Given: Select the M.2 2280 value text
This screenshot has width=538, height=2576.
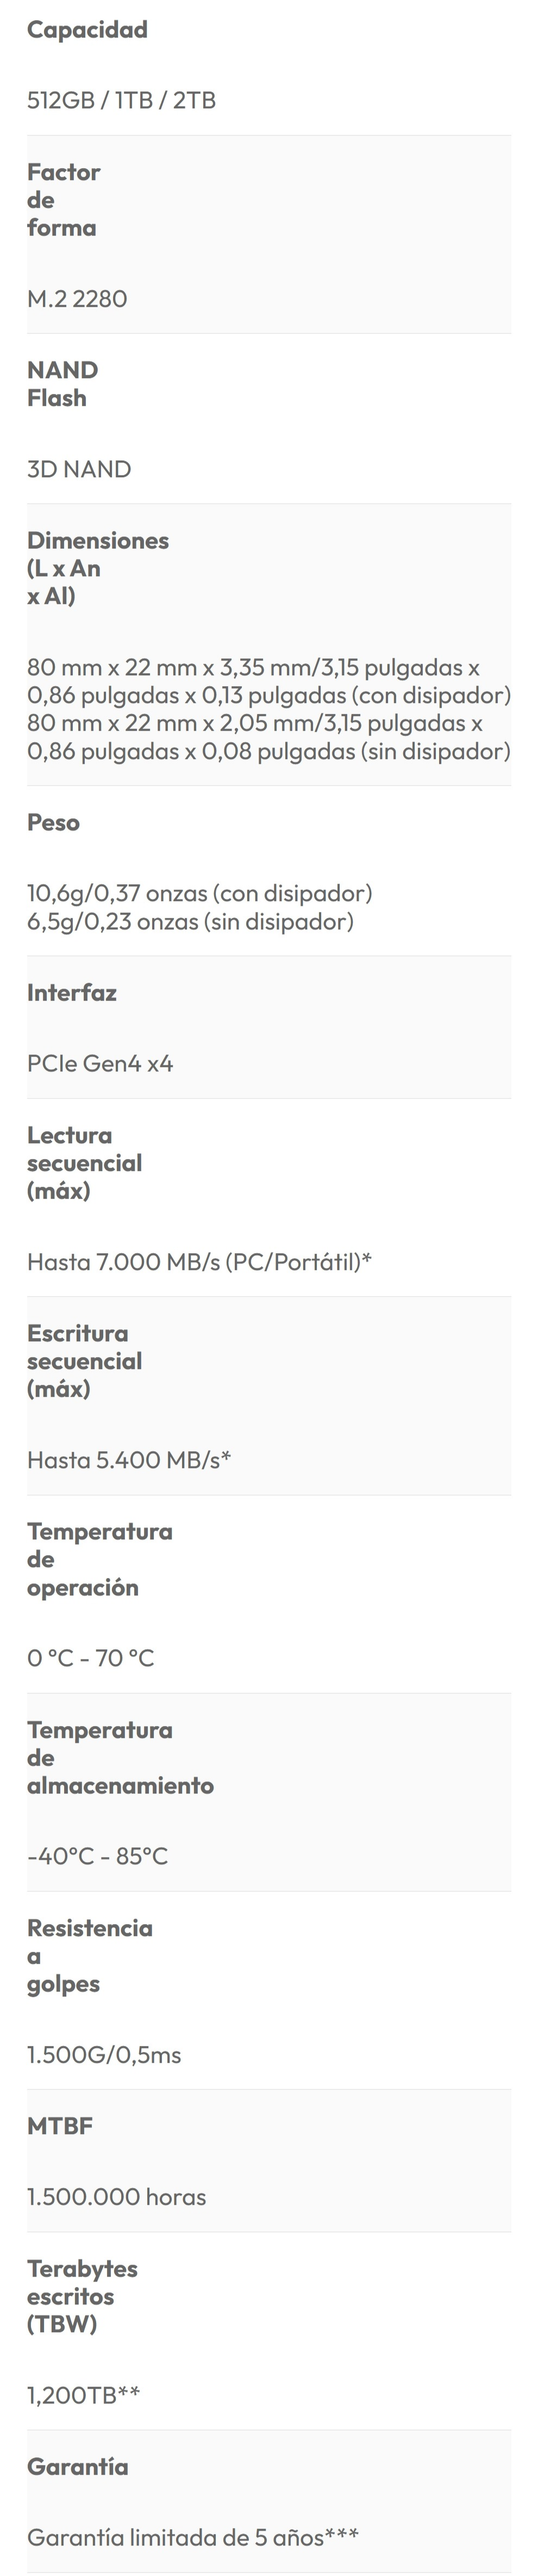Looking at the screenshot, I should point(77,299).
